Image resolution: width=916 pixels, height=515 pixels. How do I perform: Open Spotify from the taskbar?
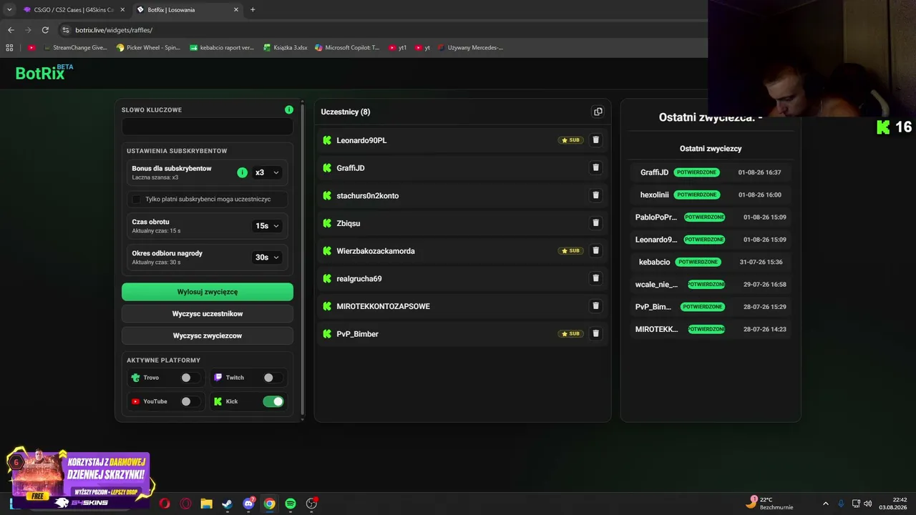point(290,504)
